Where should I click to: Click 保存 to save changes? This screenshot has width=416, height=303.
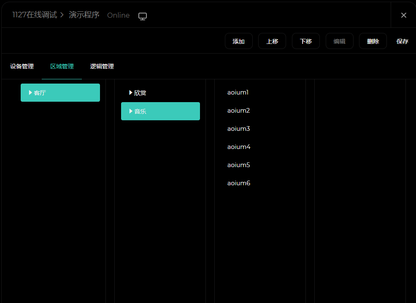(x=402, y=41)
